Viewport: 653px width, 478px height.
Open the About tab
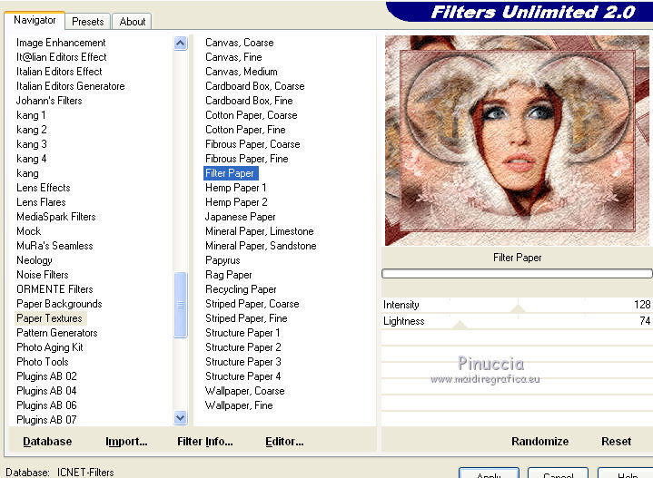click(132, 22)
